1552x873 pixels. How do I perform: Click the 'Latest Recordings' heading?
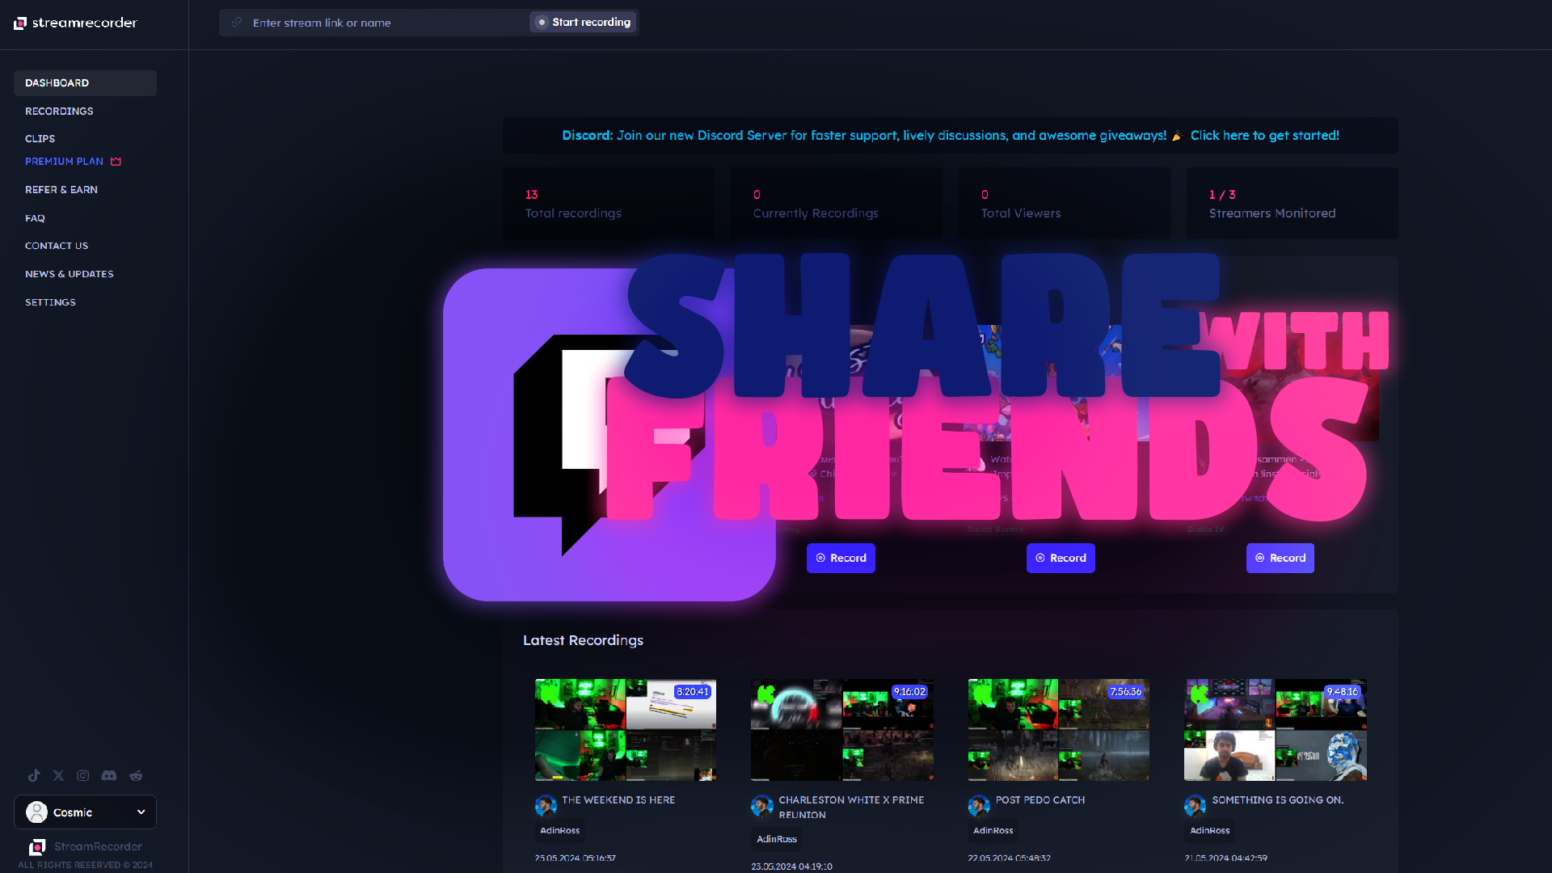pos(583,640)
